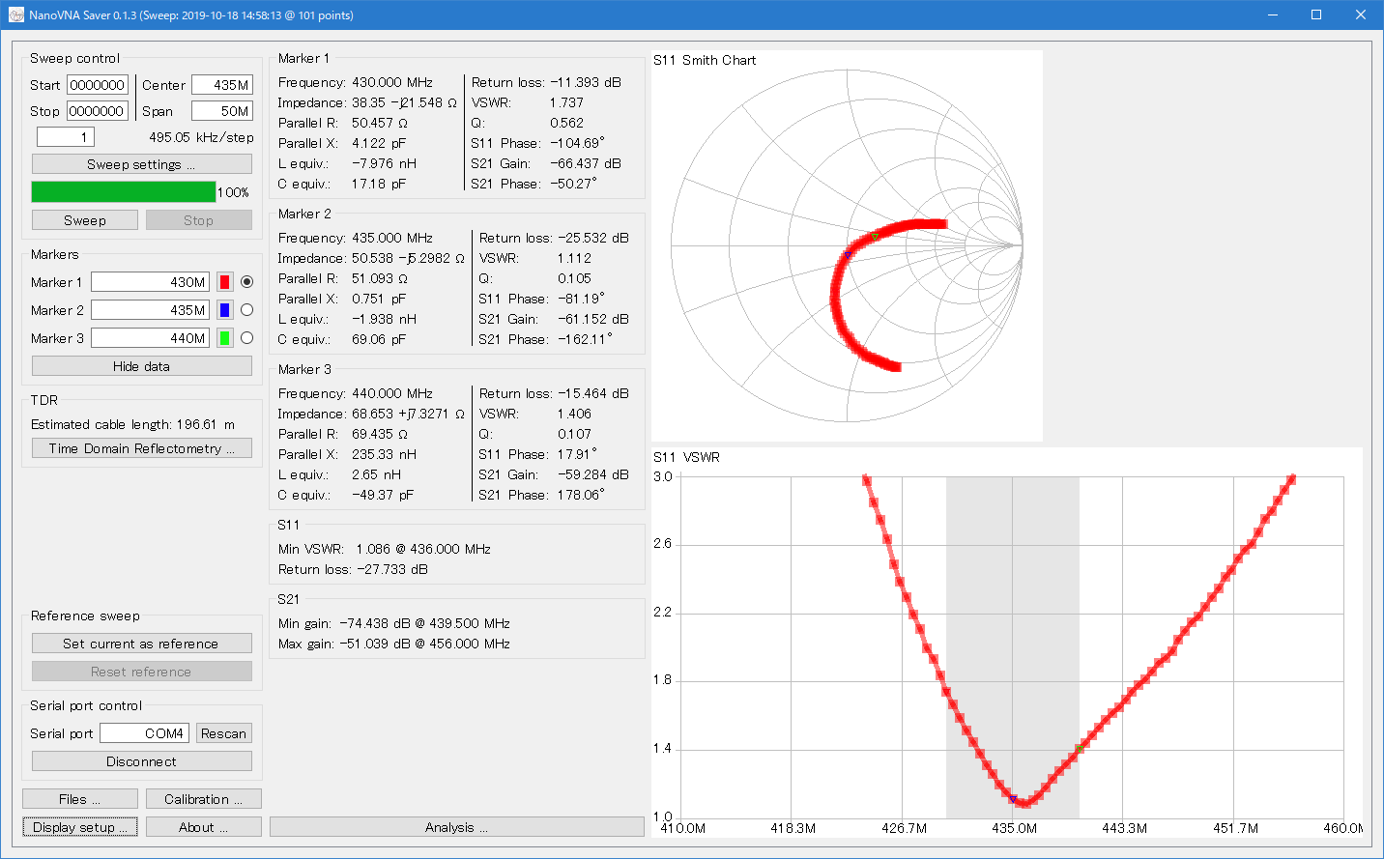This screenshot has height=859, width=1384.
Task: Hide the marker data panel
Action: tap(142, 366)
